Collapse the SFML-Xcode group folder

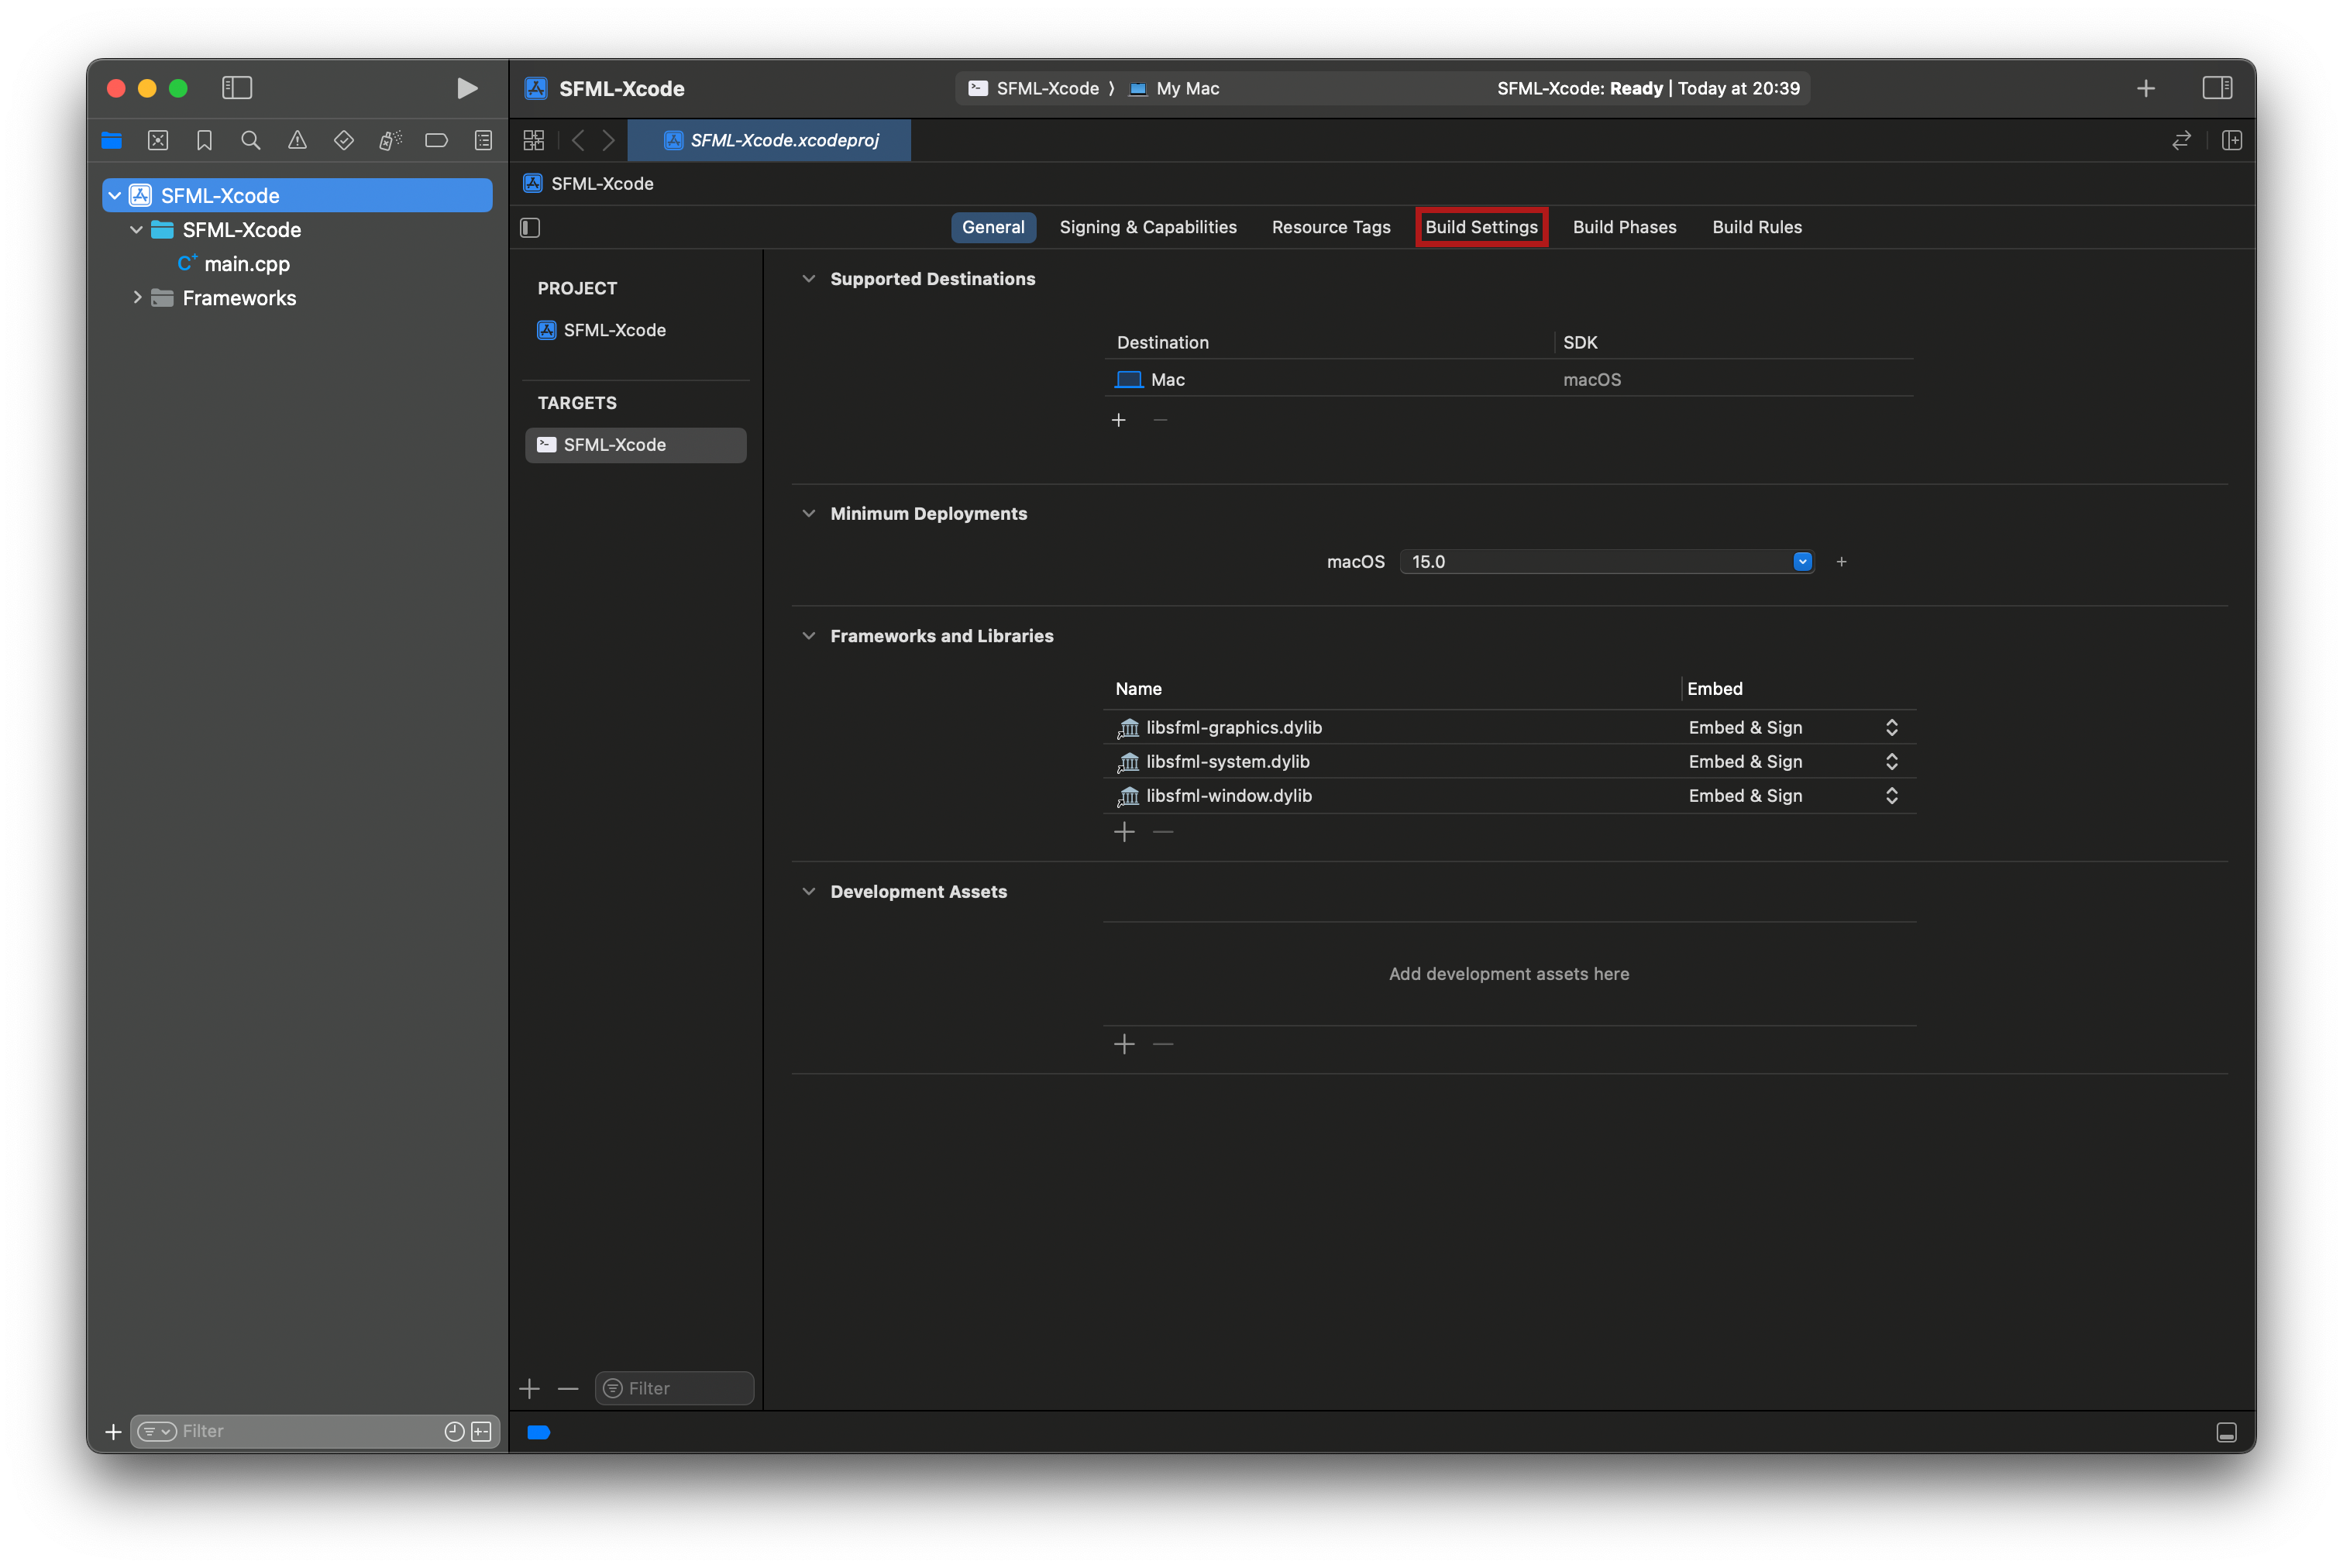point(136,230)
